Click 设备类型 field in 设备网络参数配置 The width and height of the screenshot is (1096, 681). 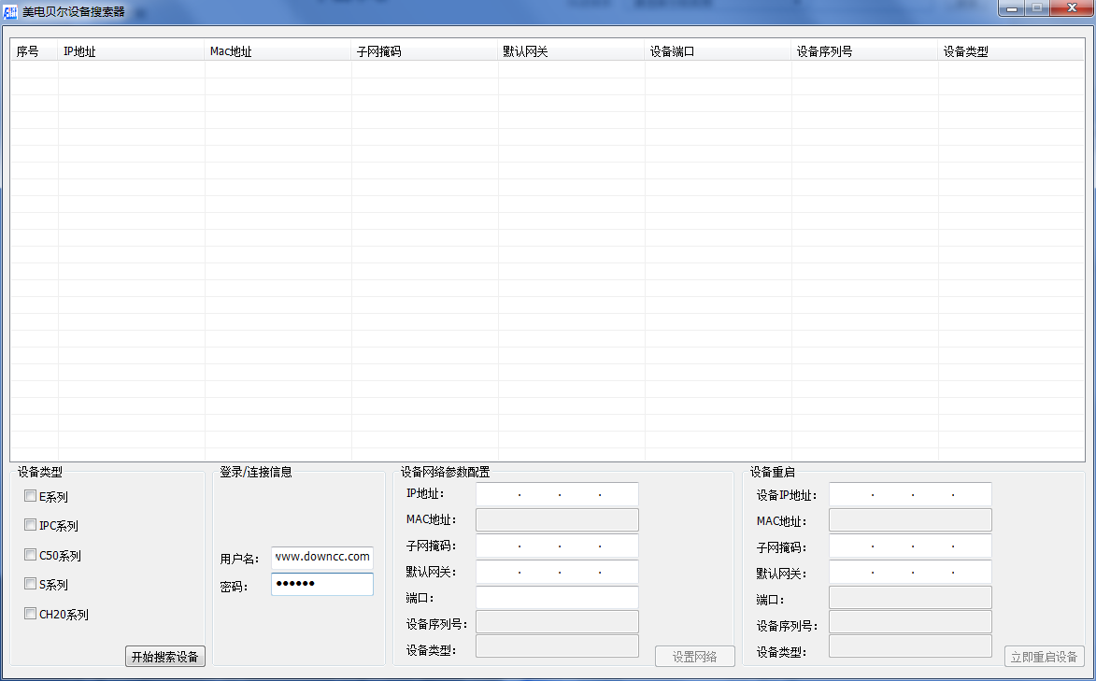pos(557,646)
